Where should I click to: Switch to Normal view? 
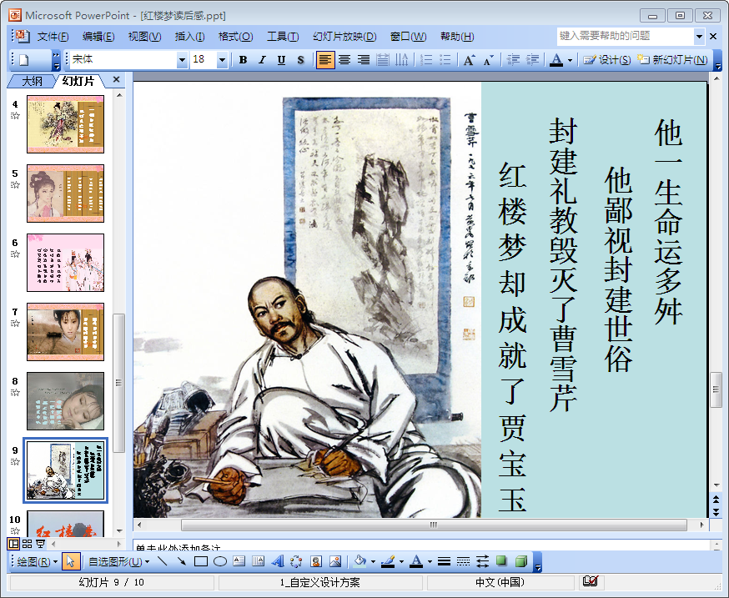click(x=13, y=543)
